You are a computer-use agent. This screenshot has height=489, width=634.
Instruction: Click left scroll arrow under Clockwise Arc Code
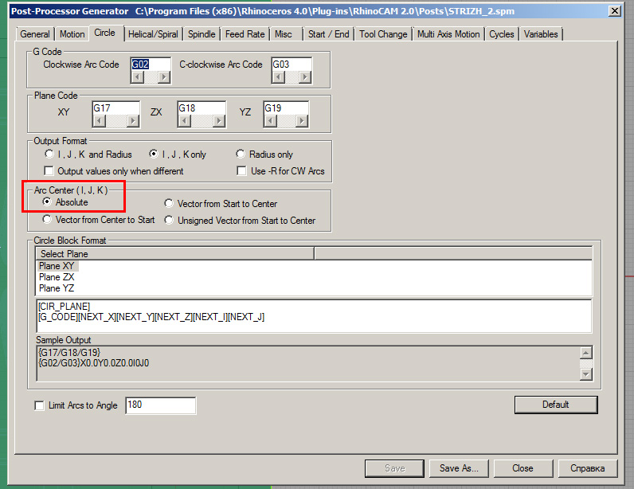tap(137, 77)
